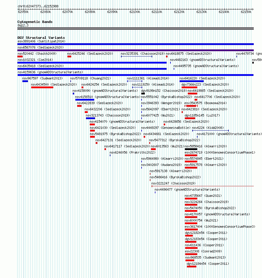Click the purple bar under nsv6567076

coord(135,50)
